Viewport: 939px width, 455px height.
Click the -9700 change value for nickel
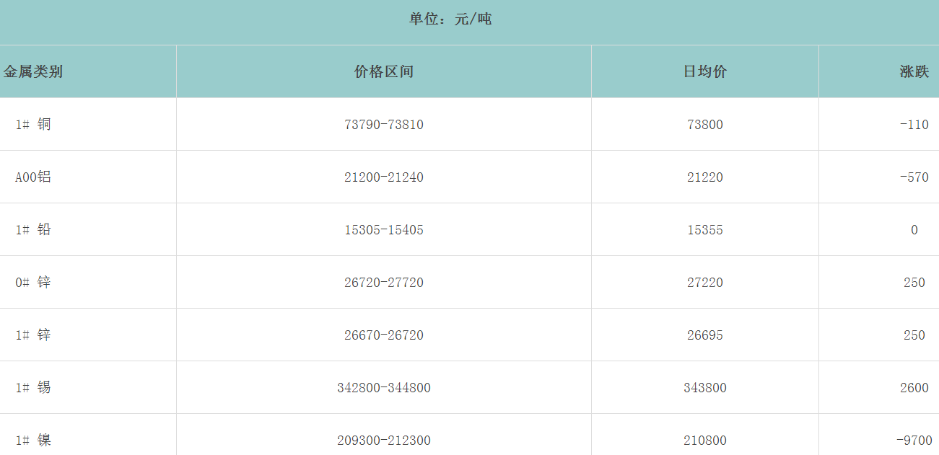coord(914,440)
